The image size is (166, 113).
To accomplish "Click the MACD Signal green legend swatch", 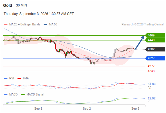I will click(x=23, y=95).
